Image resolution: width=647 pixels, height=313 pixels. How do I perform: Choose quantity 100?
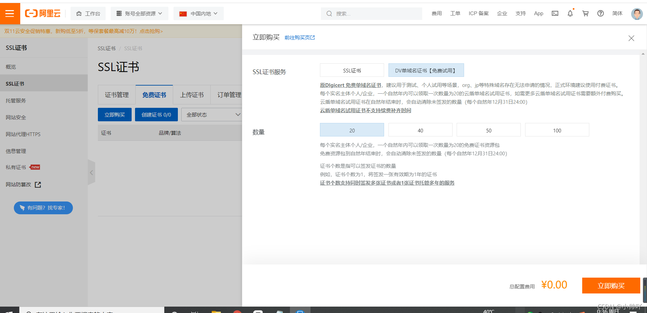tap(557, 130)
